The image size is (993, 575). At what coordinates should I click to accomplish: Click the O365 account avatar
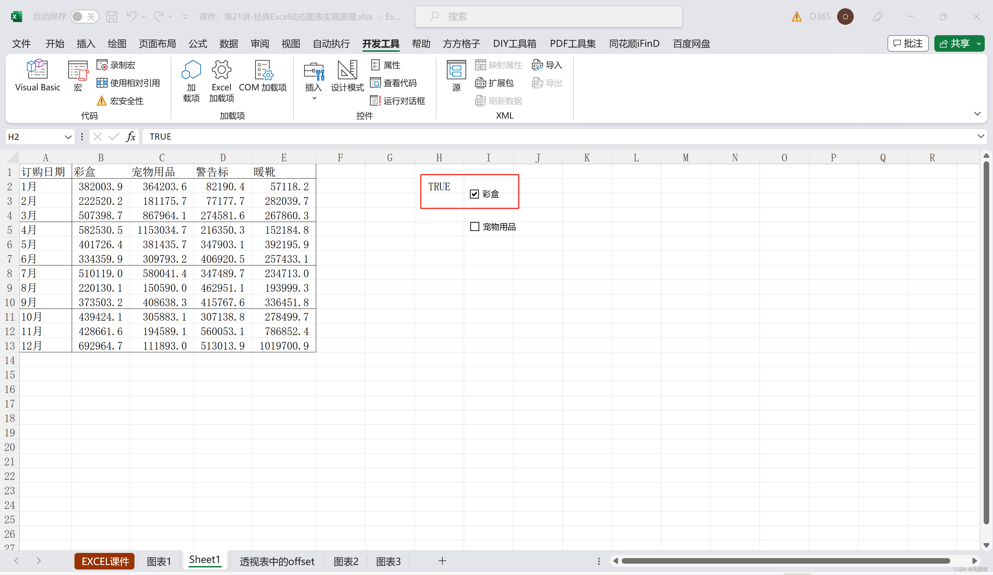pyautogui.click(x=845, y=17)
